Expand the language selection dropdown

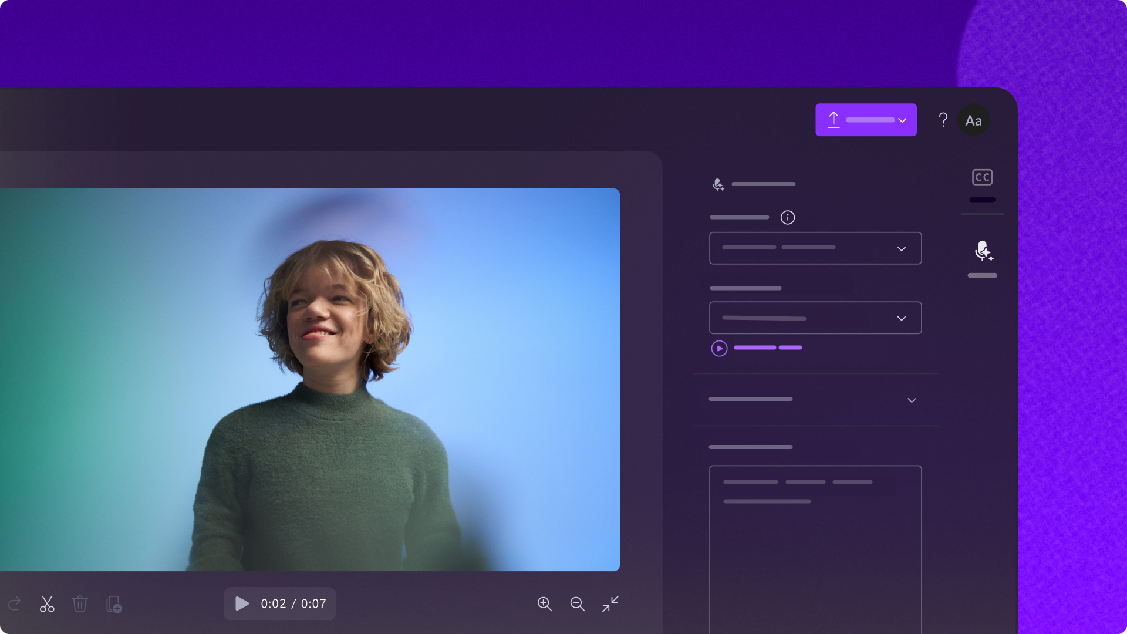[x=902, y=248]
